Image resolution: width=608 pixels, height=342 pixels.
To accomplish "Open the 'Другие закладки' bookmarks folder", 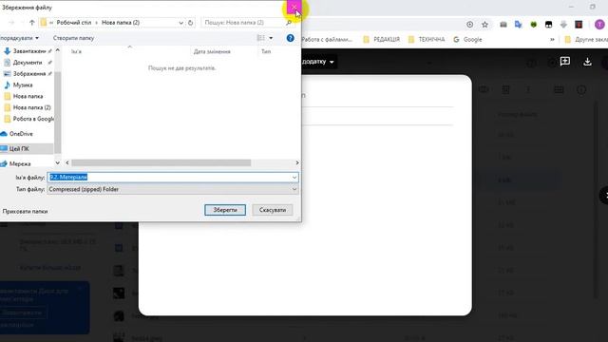I will 586,40.
